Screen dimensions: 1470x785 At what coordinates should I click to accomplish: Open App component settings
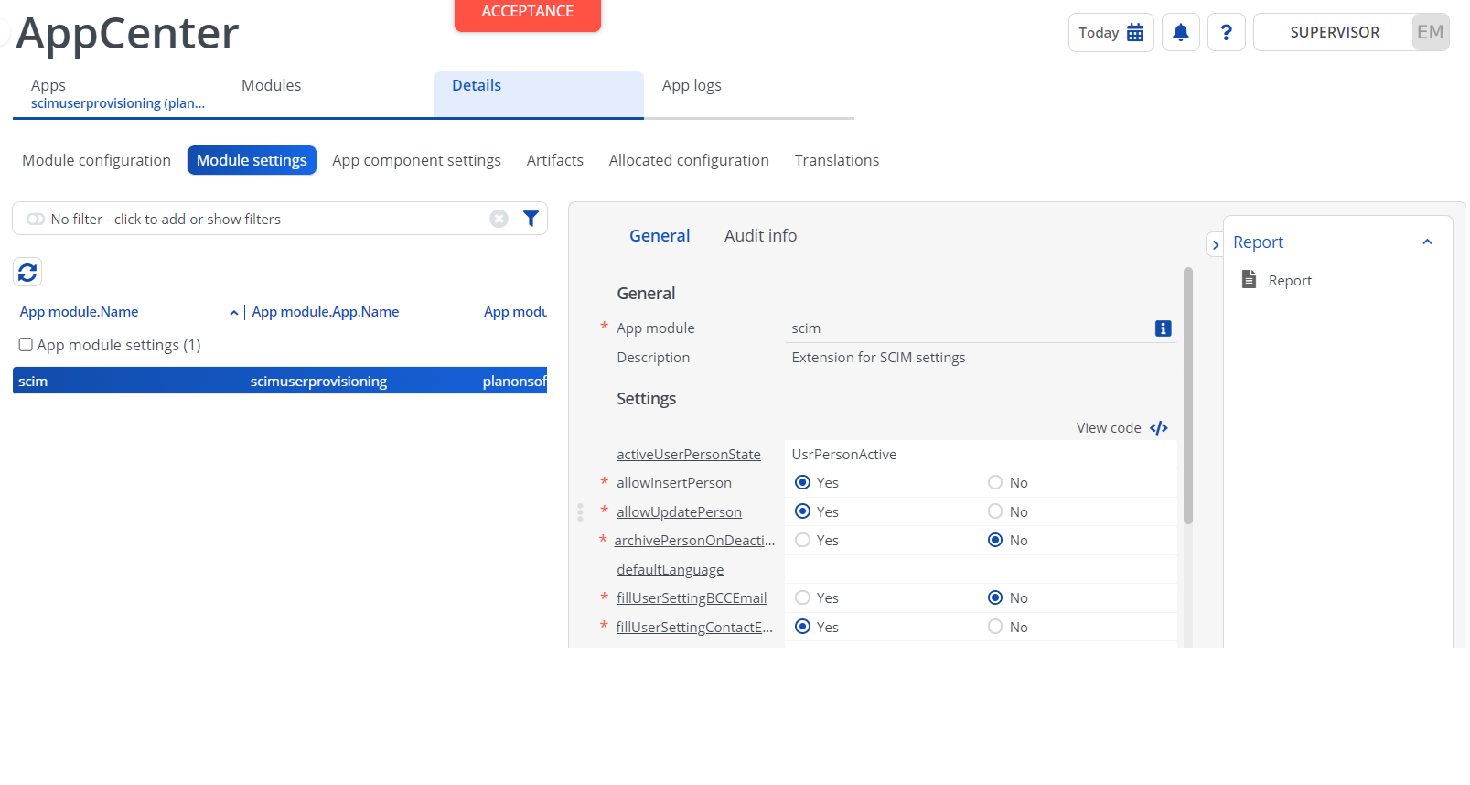coord(416,160)
